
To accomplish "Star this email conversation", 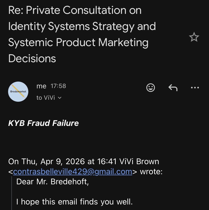I will 194,37.
